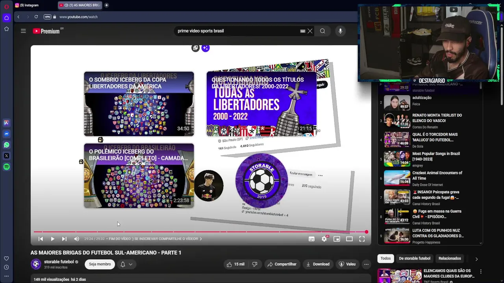Open storable futebol channel avatar
Image resolution: width=504 pixels, height=283 pixels.
36,264
